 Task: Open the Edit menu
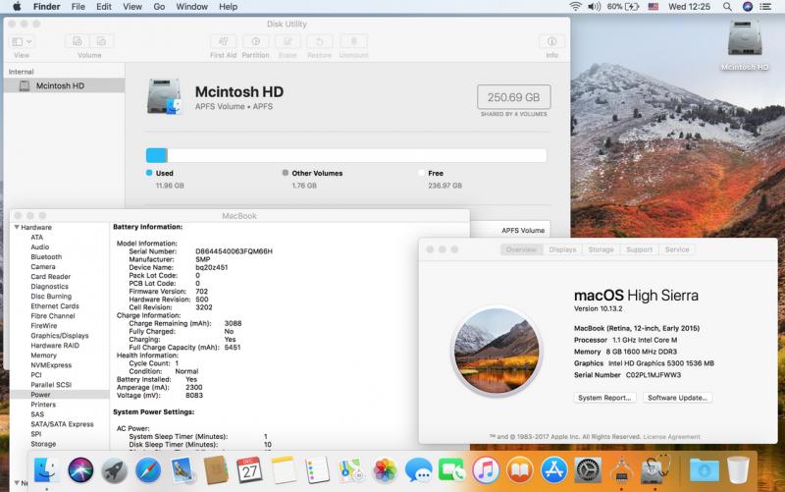[x=104, y=7]
